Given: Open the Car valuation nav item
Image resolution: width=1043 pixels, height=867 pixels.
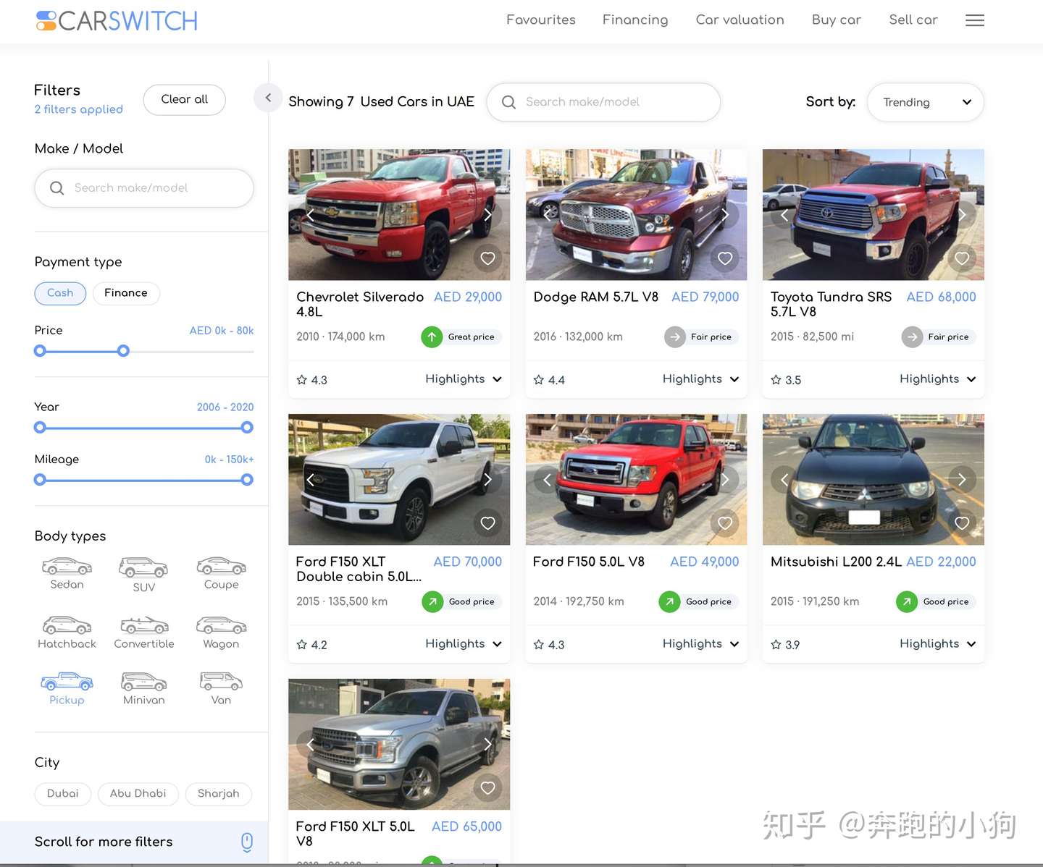Looking at the screenshot, I should 740,20.
